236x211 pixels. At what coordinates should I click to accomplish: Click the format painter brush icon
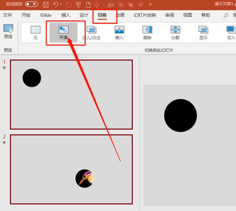point(141,4)
